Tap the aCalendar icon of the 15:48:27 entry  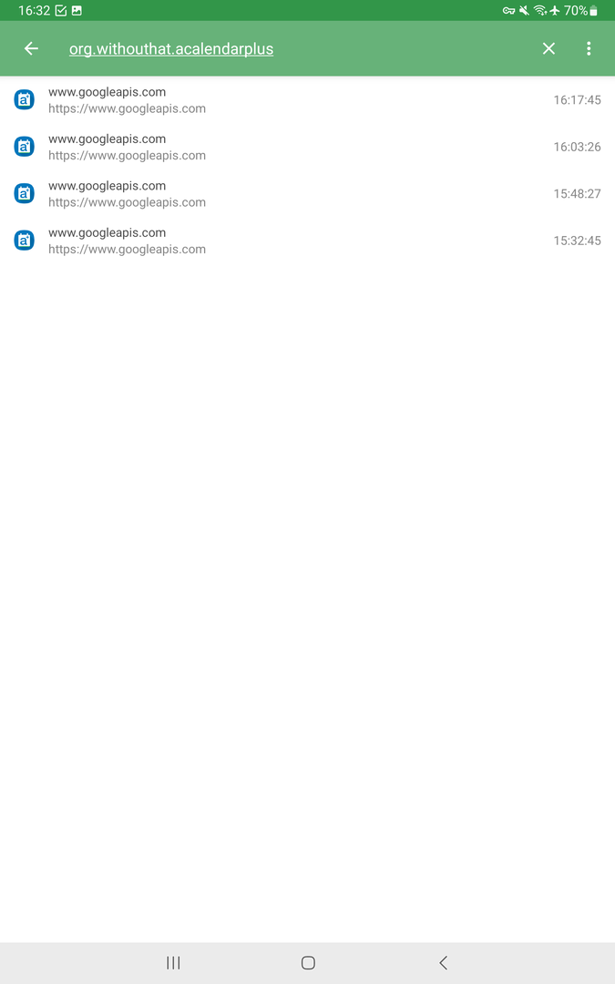[x=25, y=194]
